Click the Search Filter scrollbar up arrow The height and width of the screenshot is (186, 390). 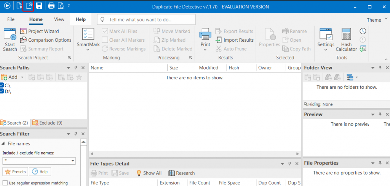tap(83, 142)
